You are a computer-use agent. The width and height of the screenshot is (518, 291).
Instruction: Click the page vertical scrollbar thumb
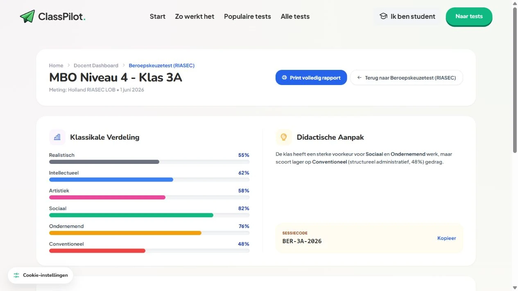515,80
